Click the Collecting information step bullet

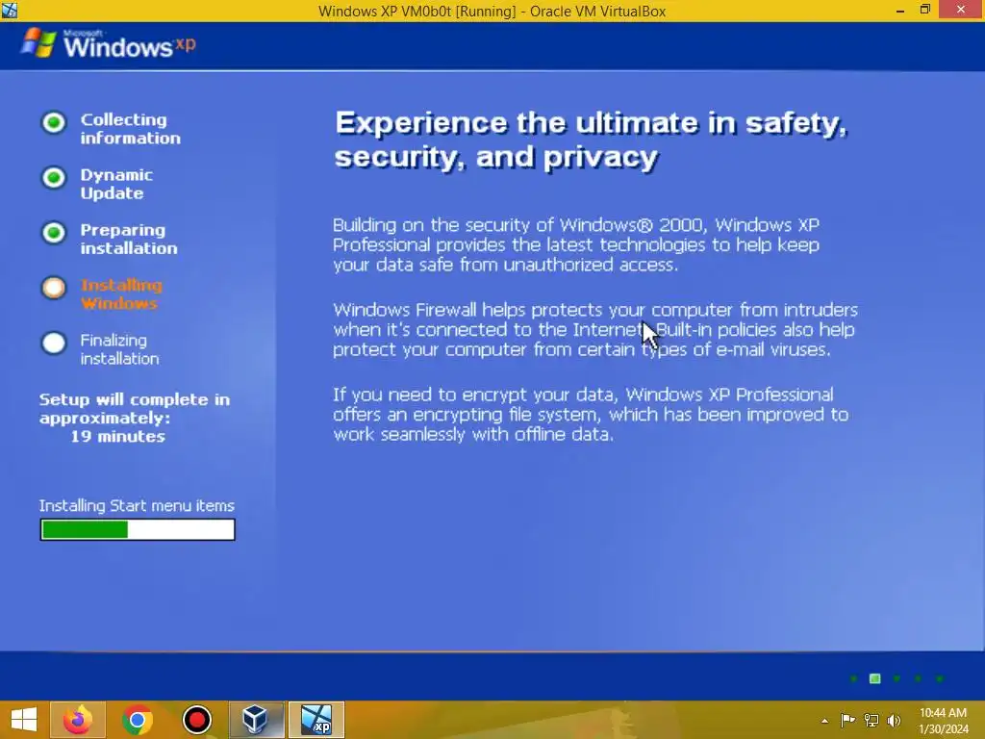coord(54,122)
